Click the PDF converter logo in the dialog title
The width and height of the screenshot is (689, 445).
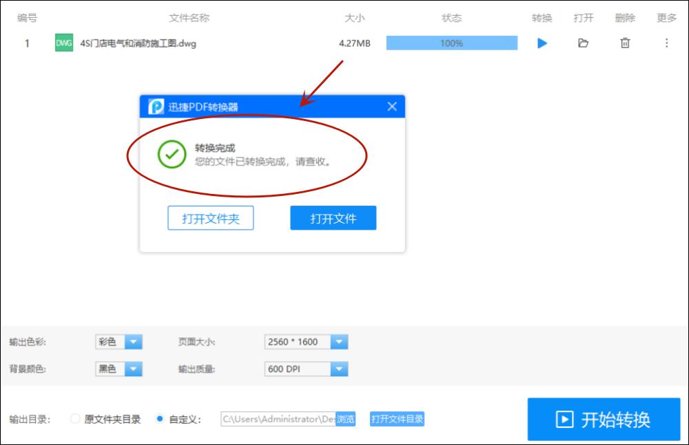pyautogui.click(x=154, y=106)
